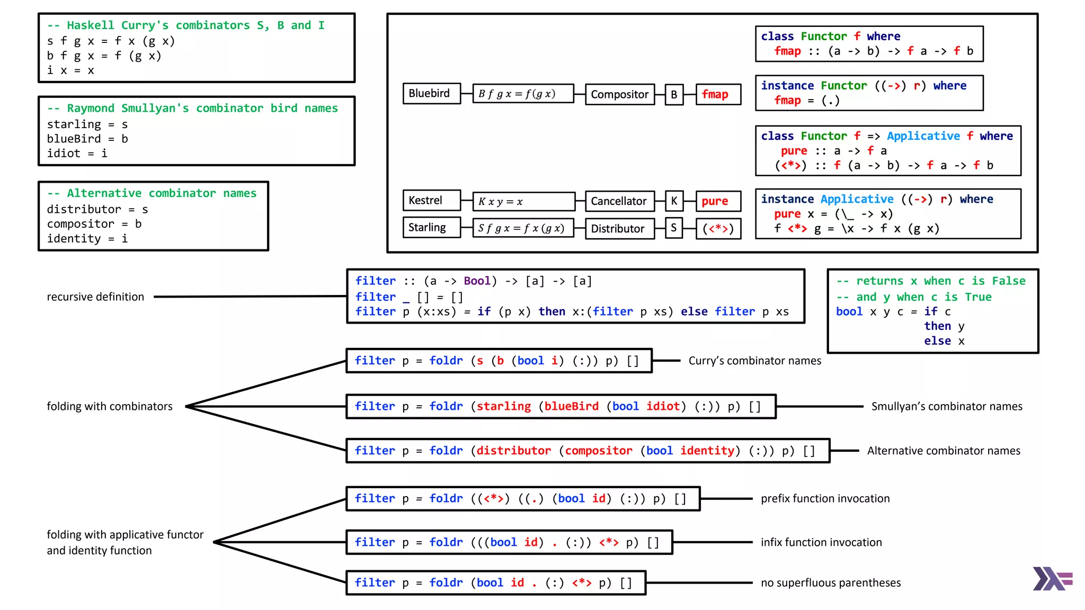Click the (<*>) operator box
This screenshot has width=1085, height=610.
coord(717,229)
